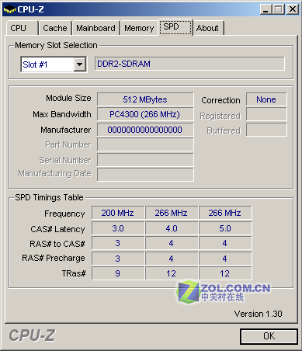Click the CPU-Z title bar text

click(30, 9)
